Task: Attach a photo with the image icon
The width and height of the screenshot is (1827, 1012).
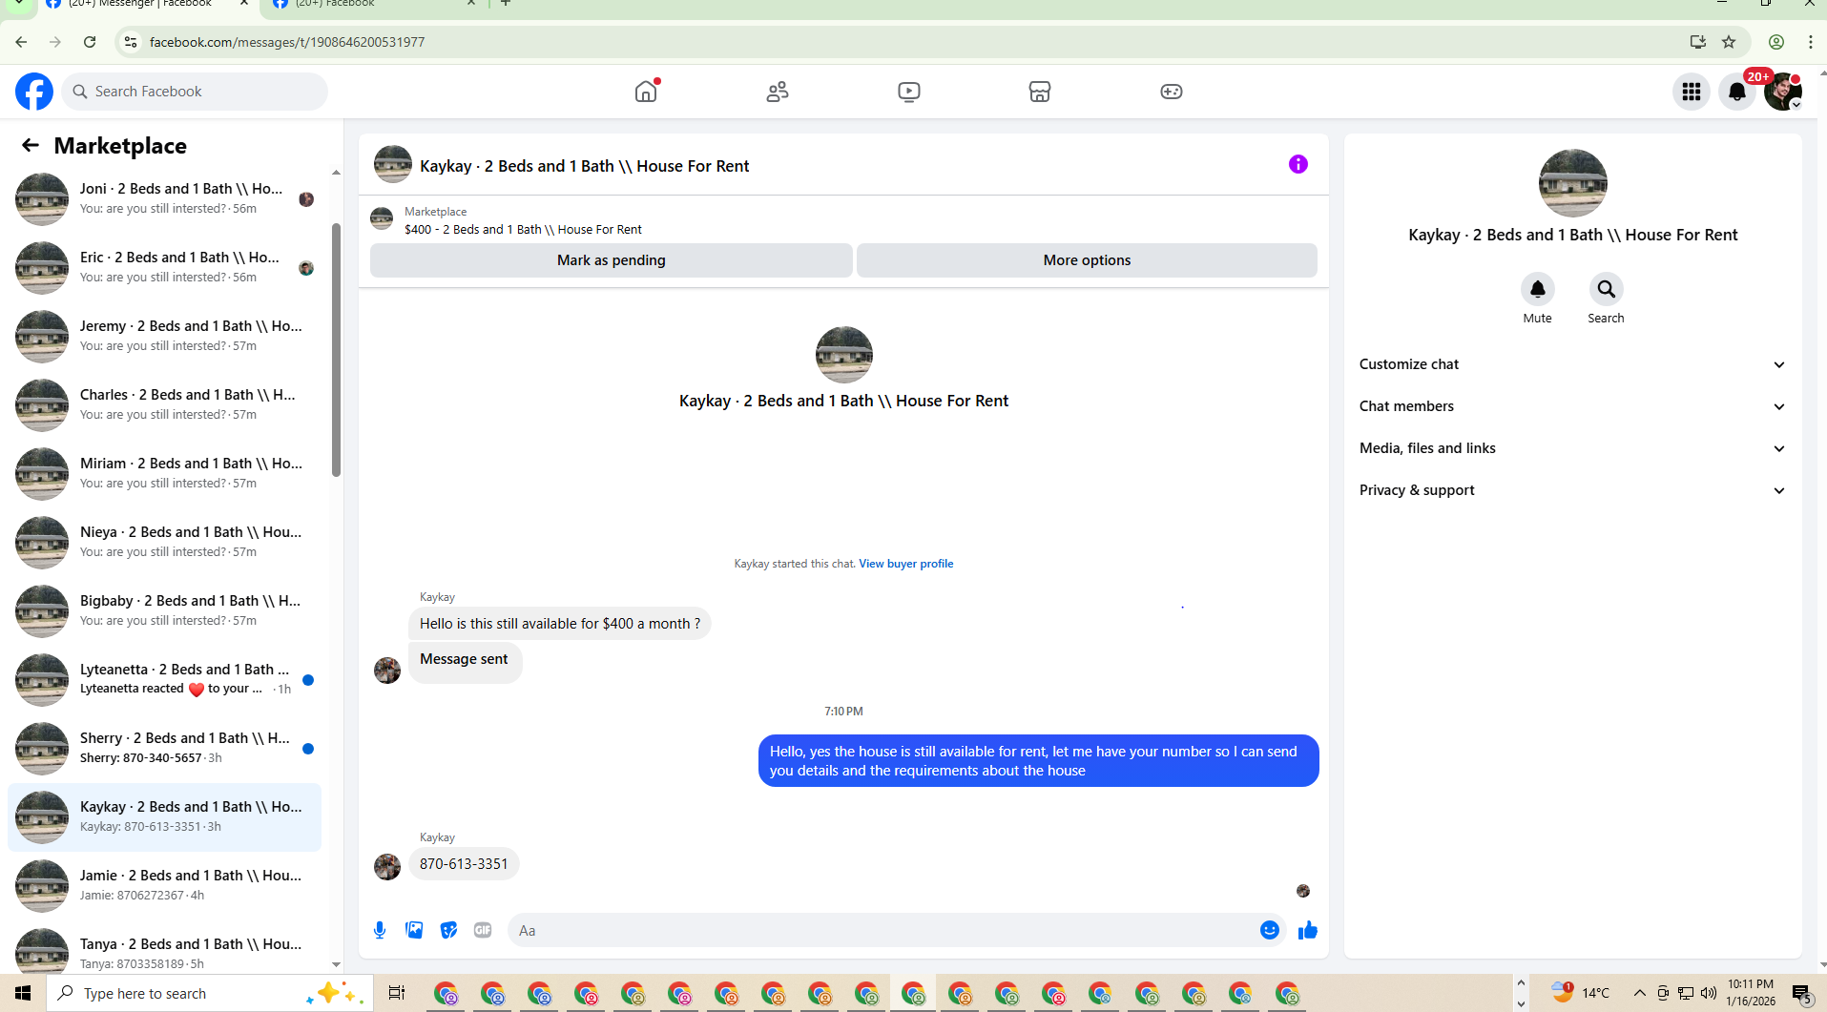Action: pyautogui.click(x=414, y=930)
